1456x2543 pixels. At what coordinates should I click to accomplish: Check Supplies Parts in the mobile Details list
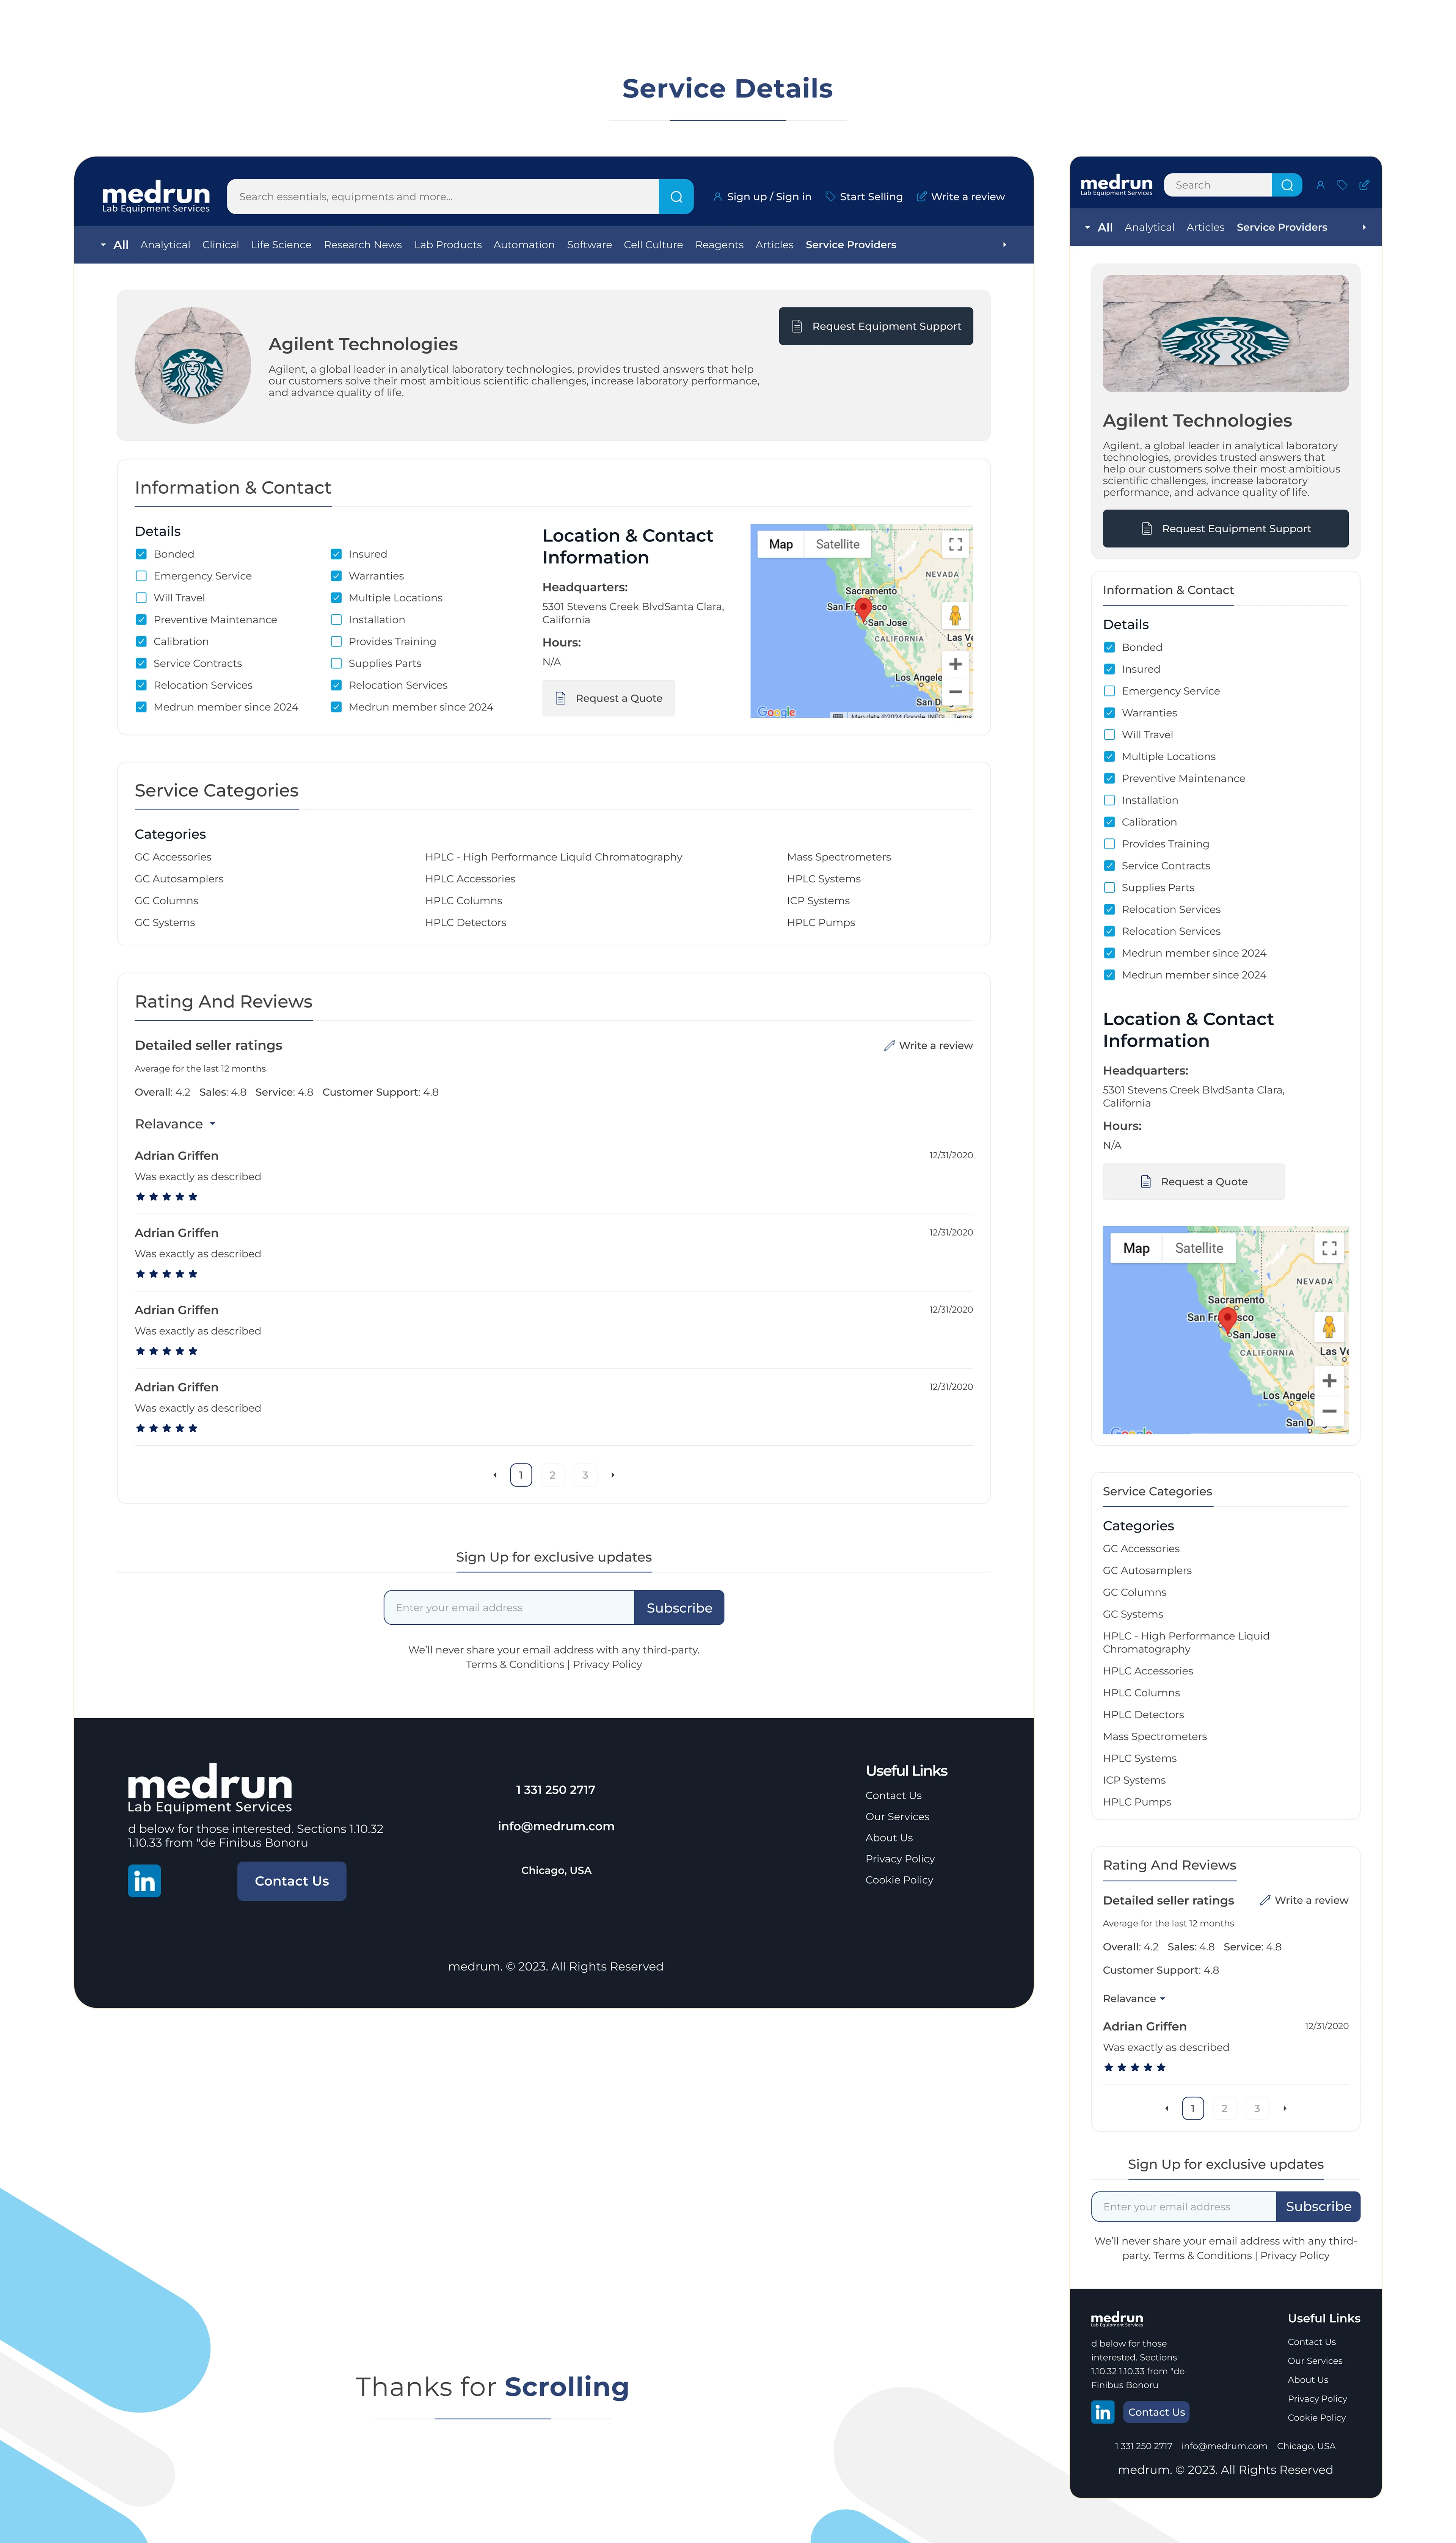coord(1109,888)
